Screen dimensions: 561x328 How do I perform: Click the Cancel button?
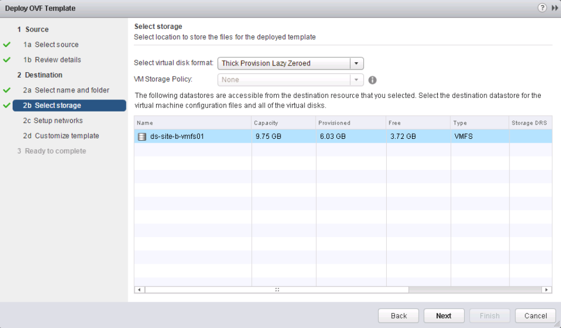pyautogui.click(x=535, y=316)
